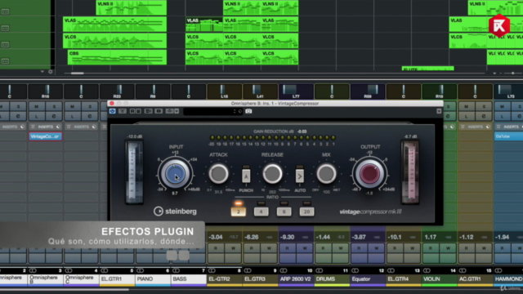This screenshot has height=294, width=523.
Task: Click the L41 pan control
Action: click(x=260, y=91)
